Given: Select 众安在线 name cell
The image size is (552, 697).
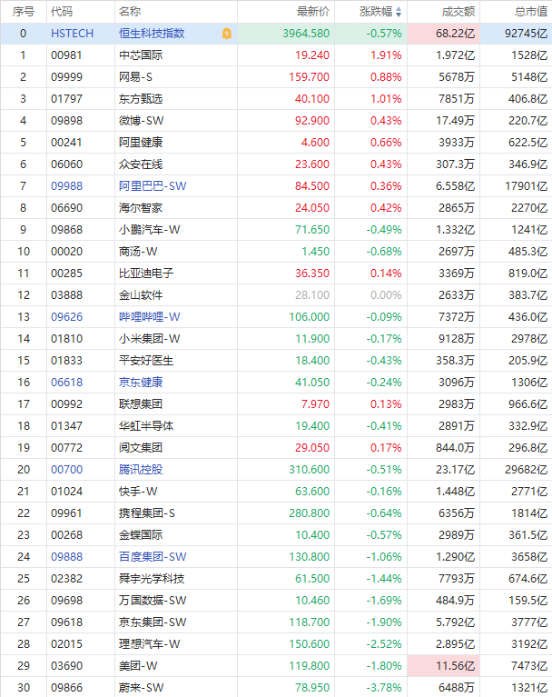Looking at the screenshot, I should [x=176, y=164].
